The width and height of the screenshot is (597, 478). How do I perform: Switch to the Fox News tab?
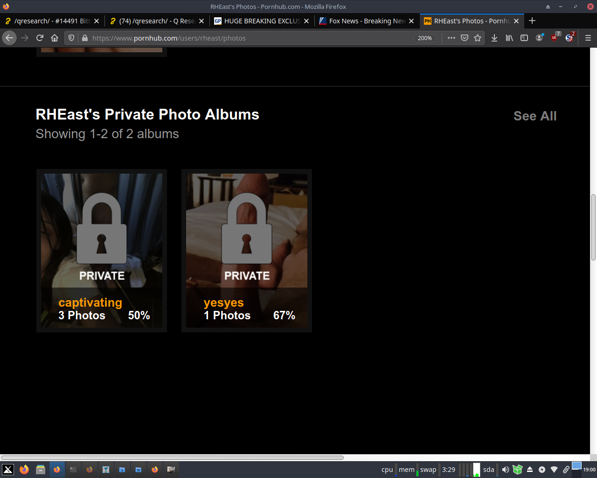366,21
